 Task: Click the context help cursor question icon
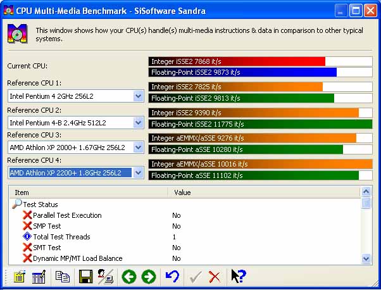(x=239, y=276)
